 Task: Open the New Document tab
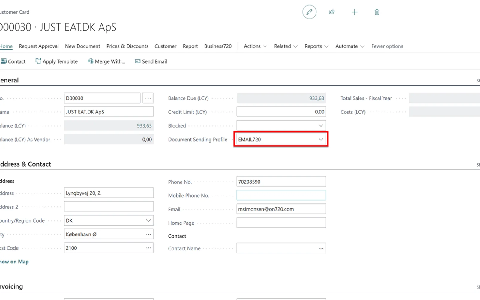click(82, 46)
